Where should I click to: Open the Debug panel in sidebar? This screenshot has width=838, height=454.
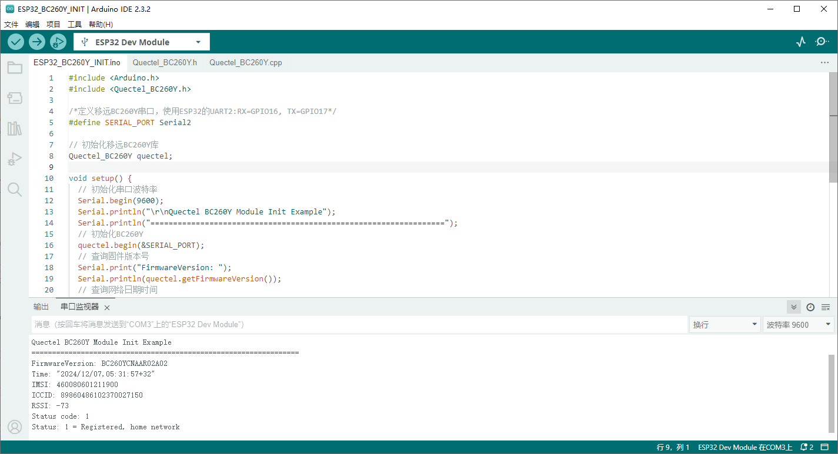tap(15, 159)
